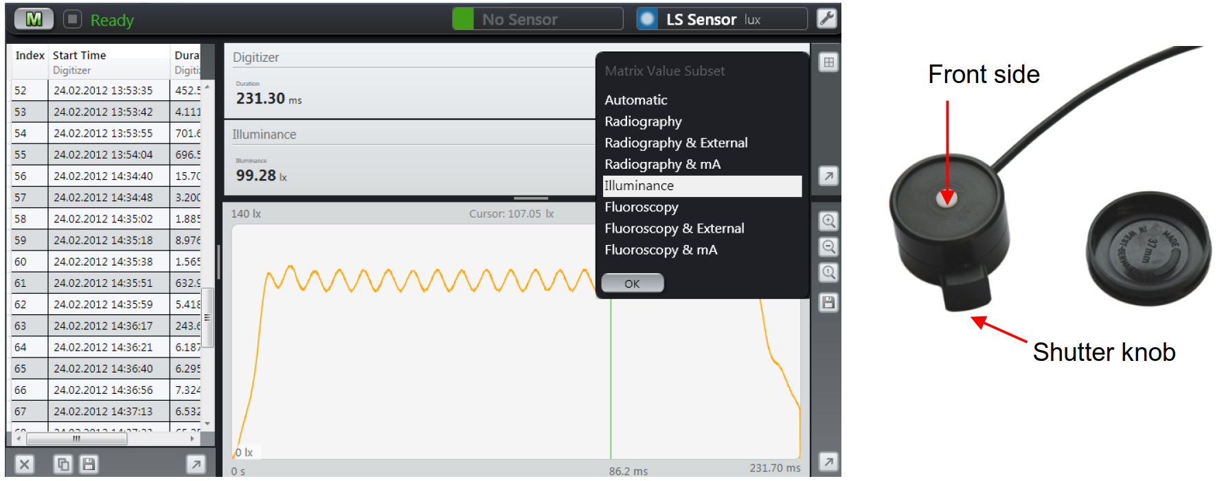Click the green M menu button
Screen dimensions: 1224x481
click(33, 19)
